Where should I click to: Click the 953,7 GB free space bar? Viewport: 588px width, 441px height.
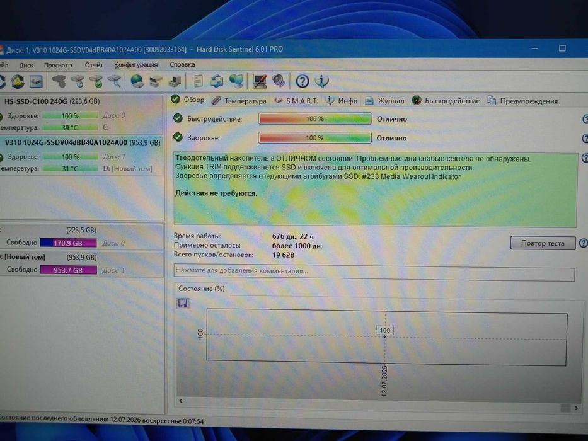(68, 270)
